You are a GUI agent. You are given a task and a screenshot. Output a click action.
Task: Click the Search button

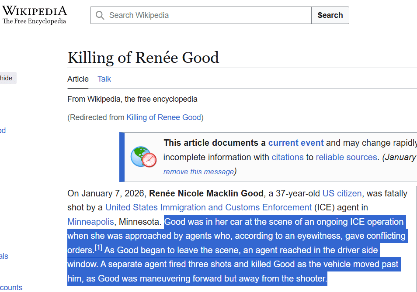330,15
